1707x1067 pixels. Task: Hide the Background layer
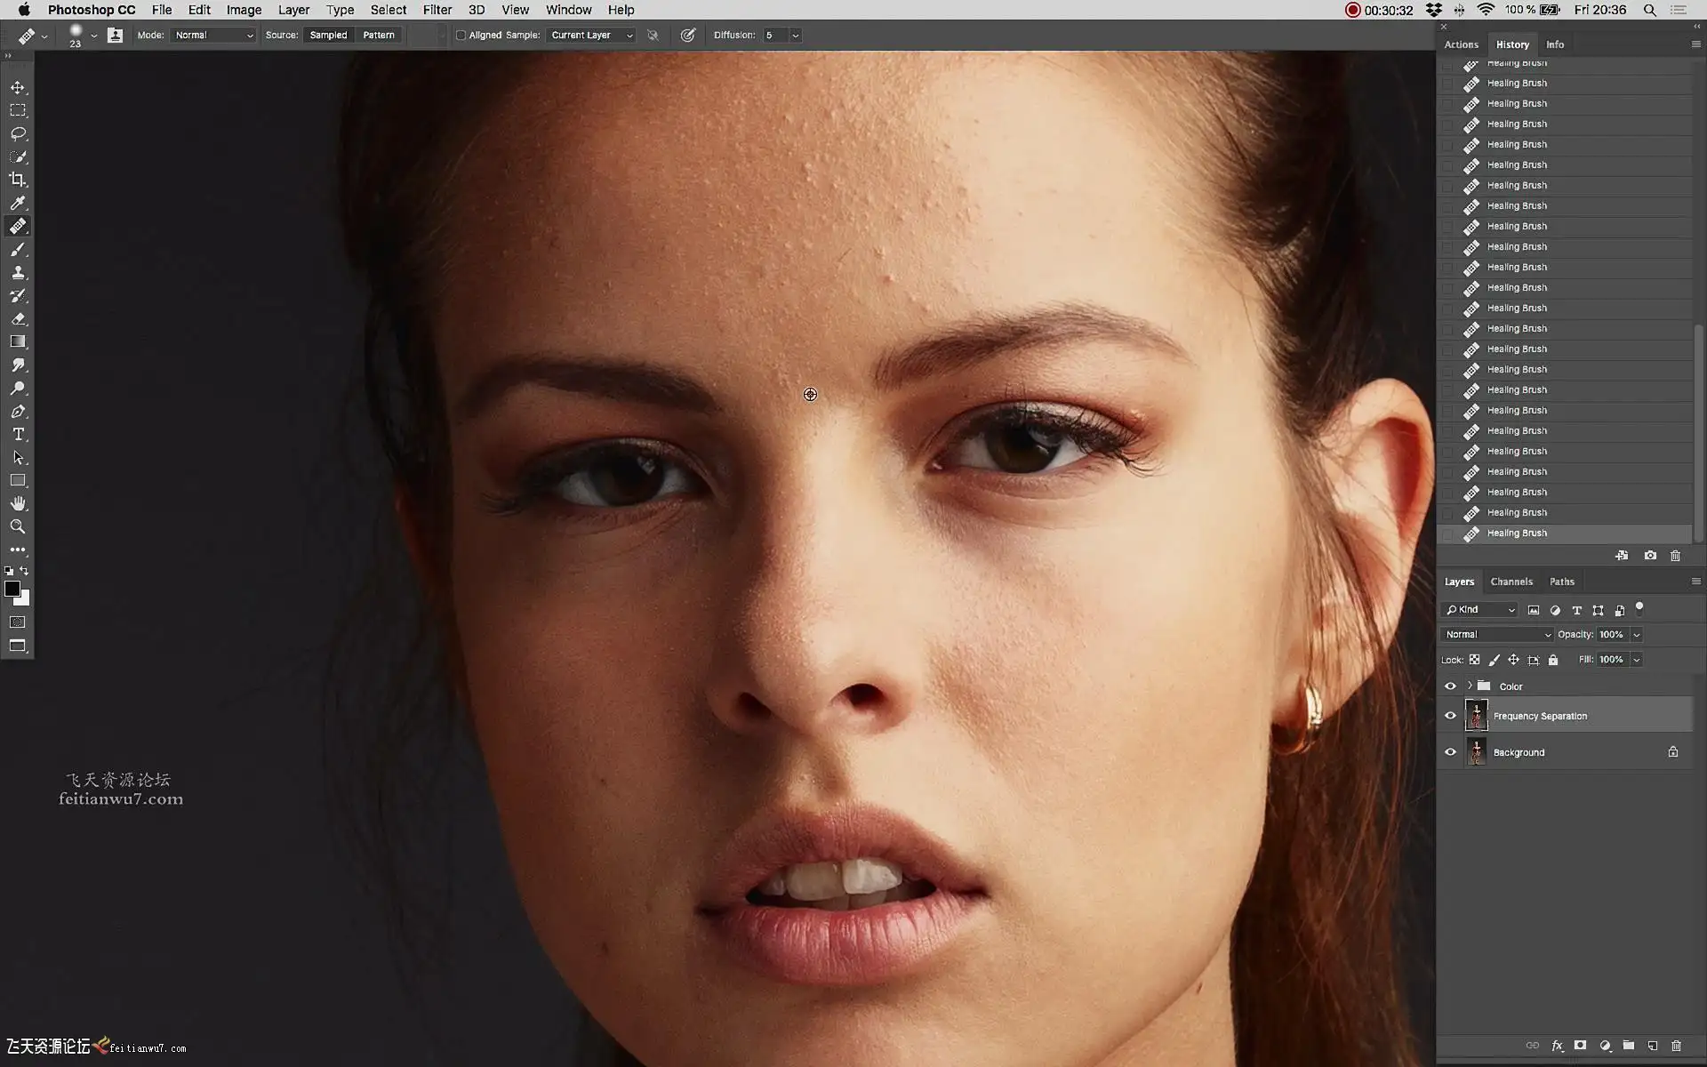pyautogui.click(x=1450, y=752)
